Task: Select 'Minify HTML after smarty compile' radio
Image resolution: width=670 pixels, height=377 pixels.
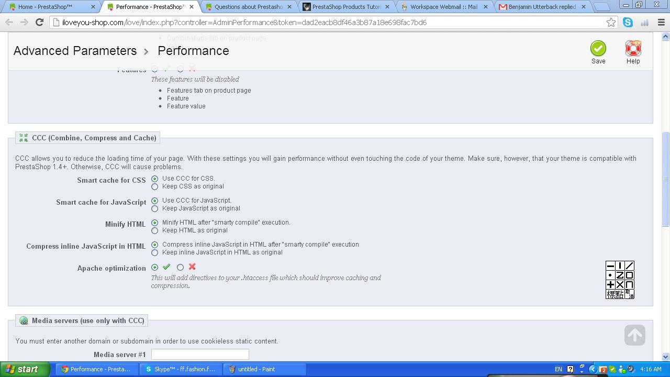Action: pos(154,223)
